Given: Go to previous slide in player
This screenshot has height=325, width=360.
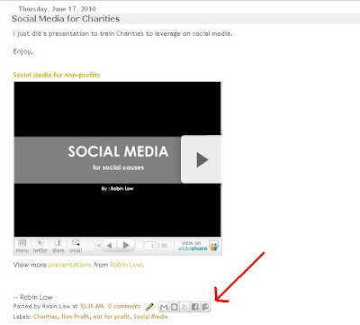Looking at the screenshot, I should point(110,246).
